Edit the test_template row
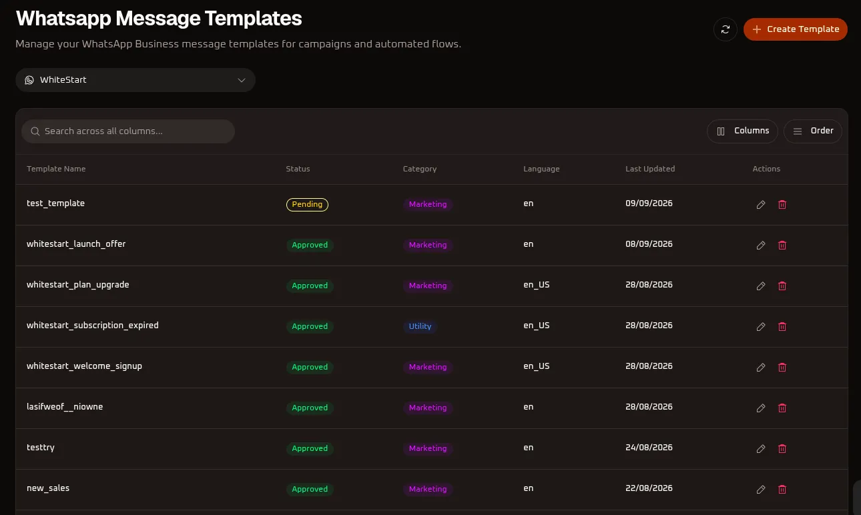This screenshot has height=515, width=861. click(761, 205)
